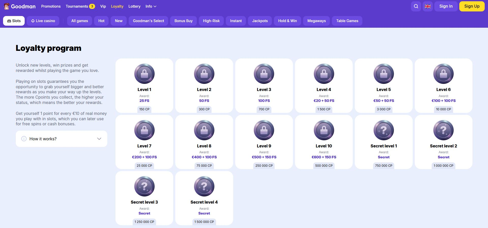The width and height of the screenshot is (488, 228).
Task: Switch to Slots category toggle
Action: coord(14,21)
